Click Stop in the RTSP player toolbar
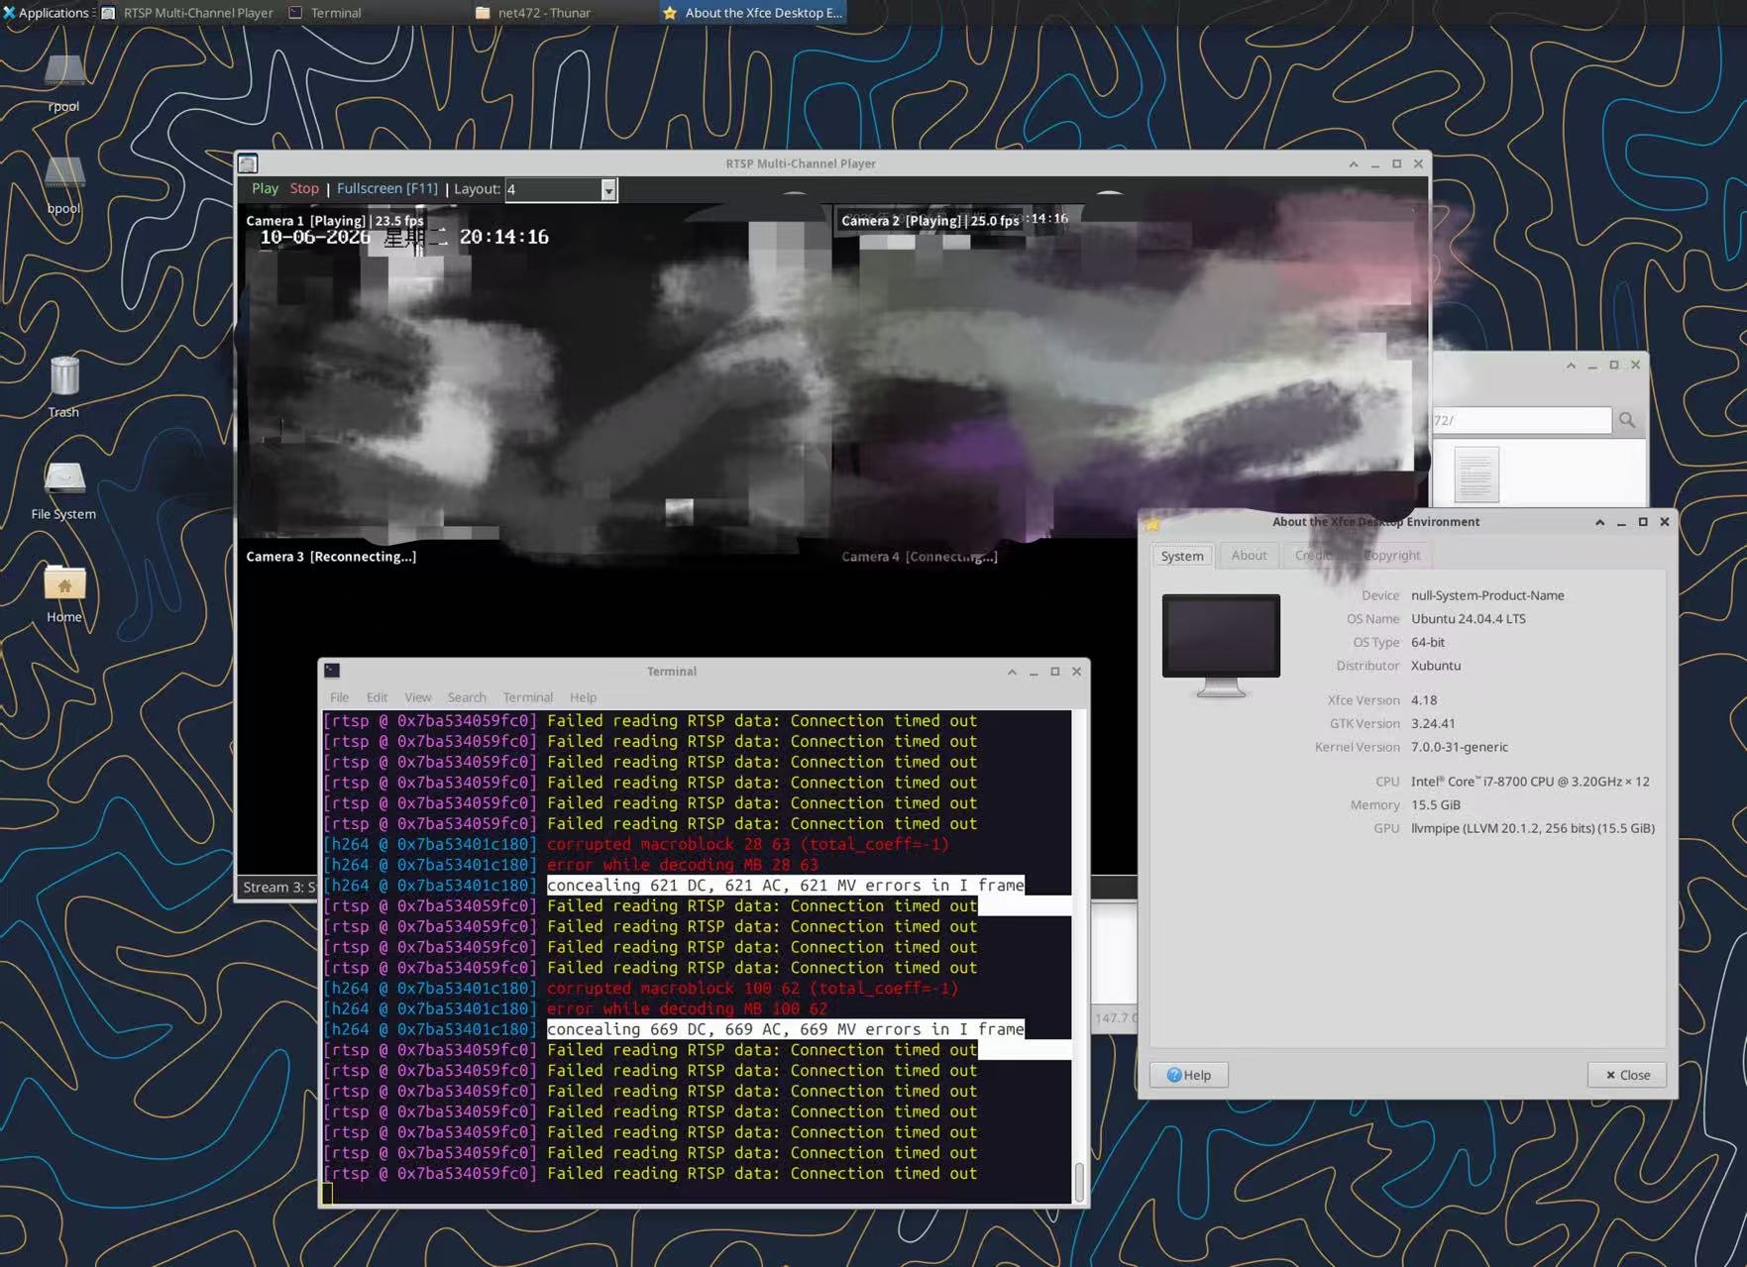The height and width of the screenshot is (1267, 1747). 304,188
